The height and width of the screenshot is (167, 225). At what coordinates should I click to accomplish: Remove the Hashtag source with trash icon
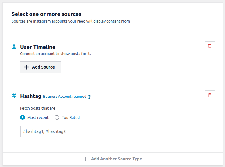pos(210,95)
